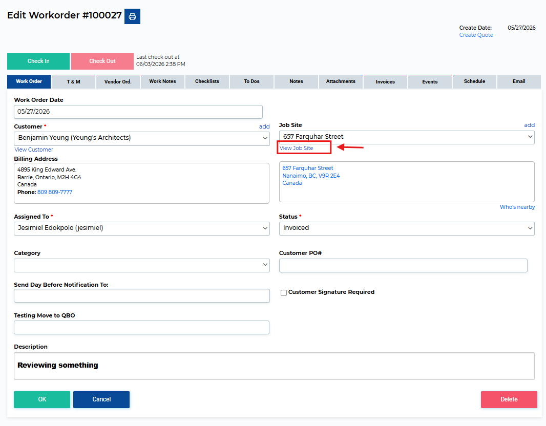The height and width of the screenshot is (426, 546).
Task: Open the Who's nearby link
Action: coord(517,207)
